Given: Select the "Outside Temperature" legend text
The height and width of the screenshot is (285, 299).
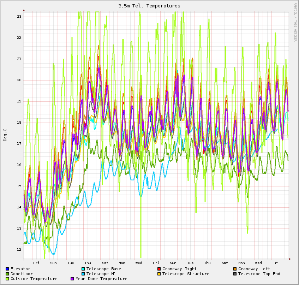Looking at the screenshot, I should click(34, 279).
